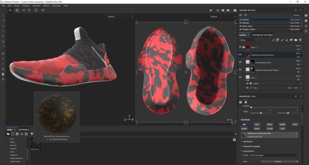Click the shelf folder icon
Screen dimensions: 309x165
(8, 134)
